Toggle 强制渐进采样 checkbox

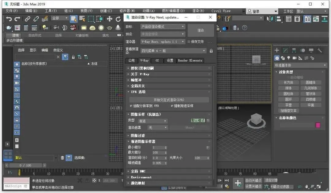(x=172, y=106)
